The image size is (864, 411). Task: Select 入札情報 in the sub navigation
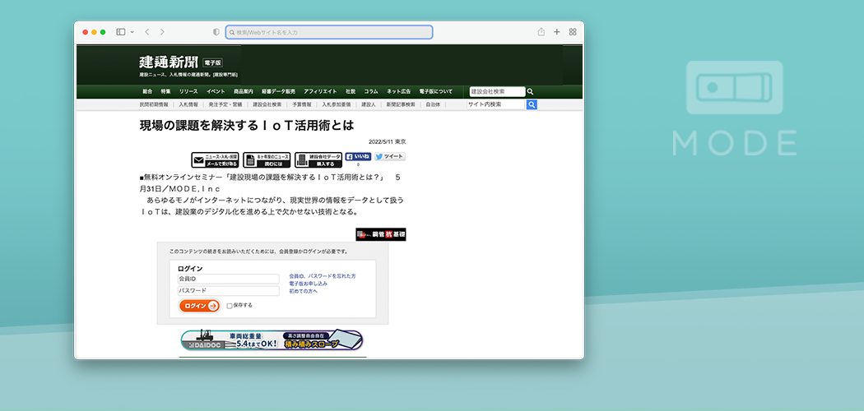188,104
